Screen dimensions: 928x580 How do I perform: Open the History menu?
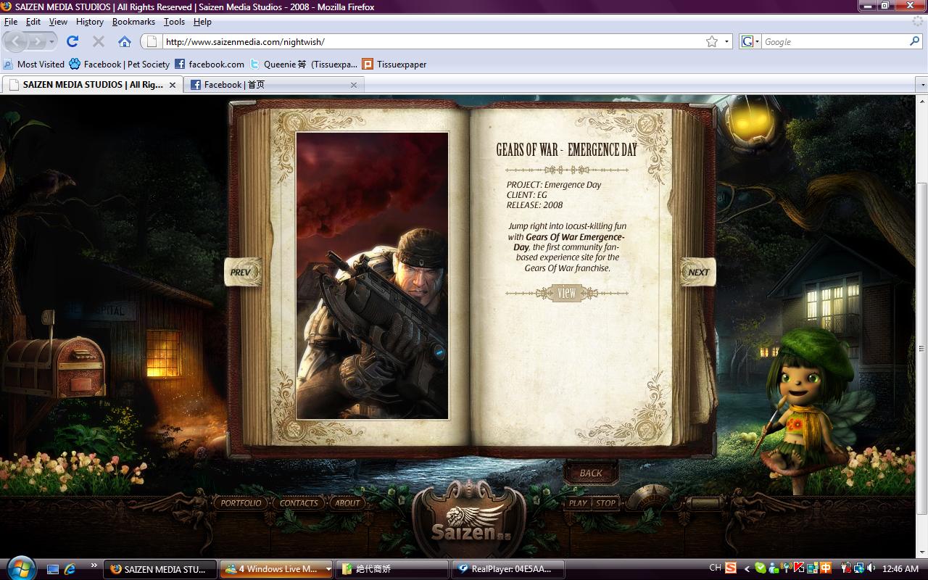[90, 22]
